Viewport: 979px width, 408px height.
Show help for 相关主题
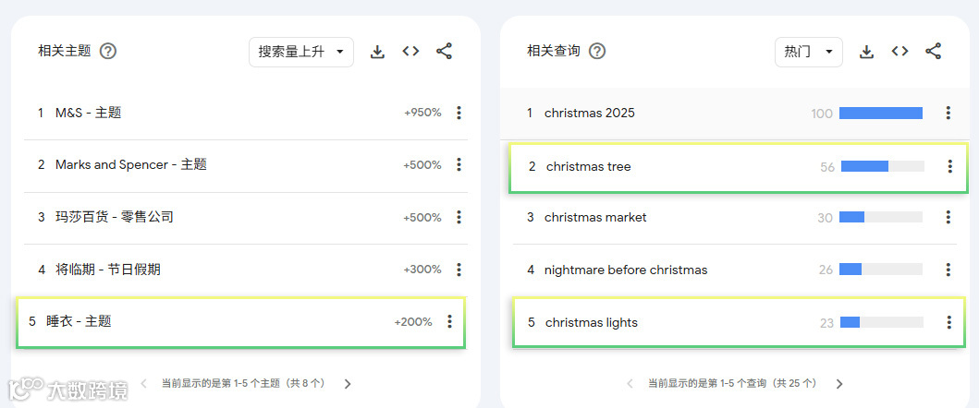click(x=108, y=51)
